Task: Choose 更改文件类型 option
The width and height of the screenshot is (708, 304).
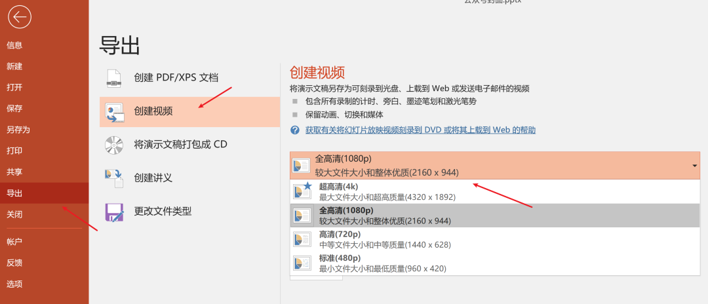Action: [189, 212]
